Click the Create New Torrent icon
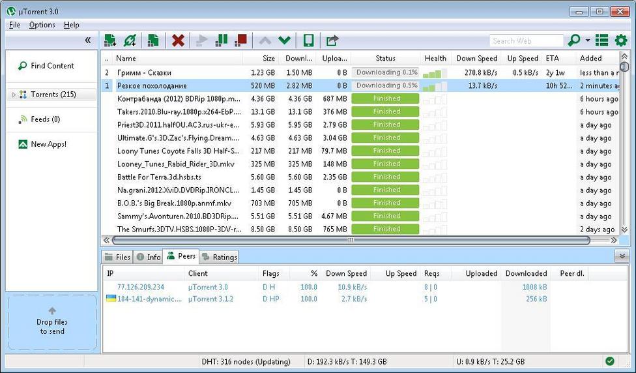The height and width of the screenshot is (373, 636). (x=153, y=40)
